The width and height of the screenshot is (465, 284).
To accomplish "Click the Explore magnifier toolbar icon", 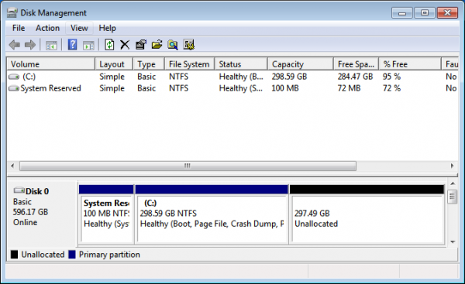I will coord(173,45).
